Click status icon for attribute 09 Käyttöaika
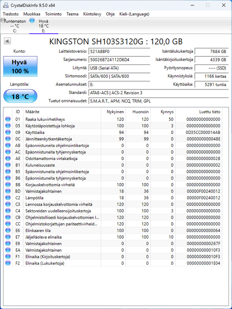This screenshot has height=309, width=232. [x=8, y=132]
